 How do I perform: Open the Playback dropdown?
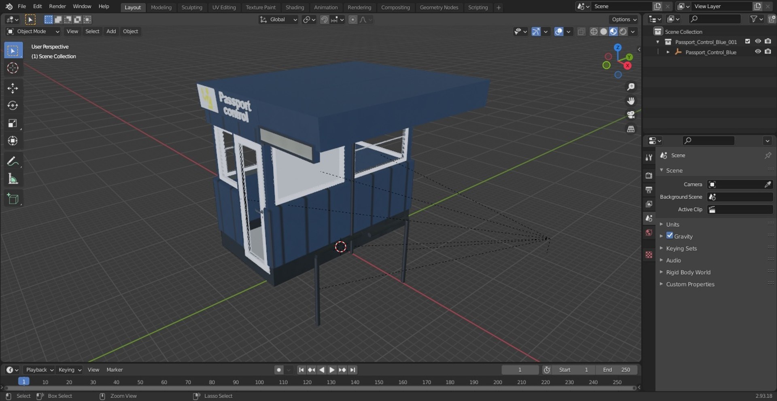click(39, 370)
